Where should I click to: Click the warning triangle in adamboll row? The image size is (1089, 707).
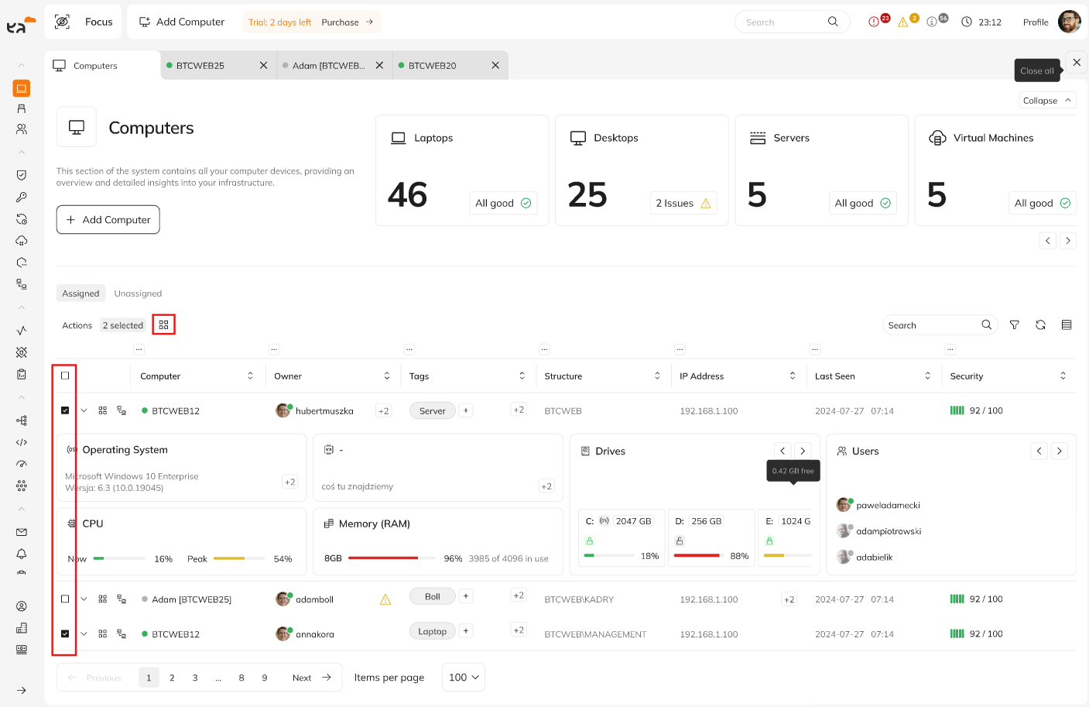[x=385, y=599]
